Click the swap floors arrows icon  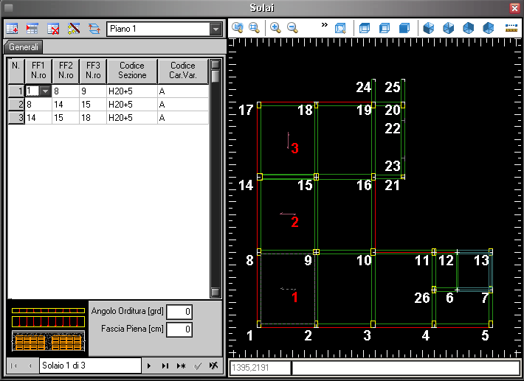pos(94,29)
